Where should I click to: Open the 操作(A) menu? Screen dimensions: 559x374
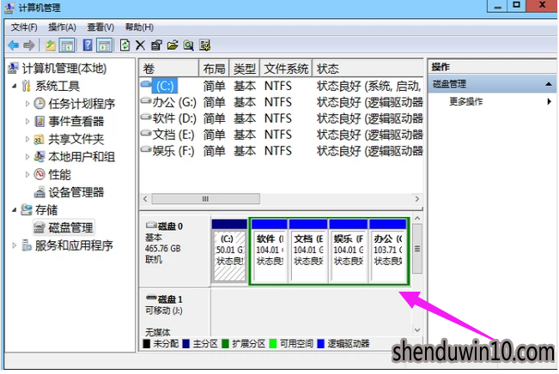click(62, 27)
